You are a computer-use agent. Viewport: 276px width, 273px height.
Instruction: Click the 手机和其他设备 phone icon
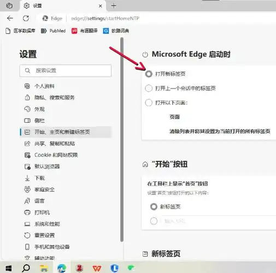pos(27,247)
